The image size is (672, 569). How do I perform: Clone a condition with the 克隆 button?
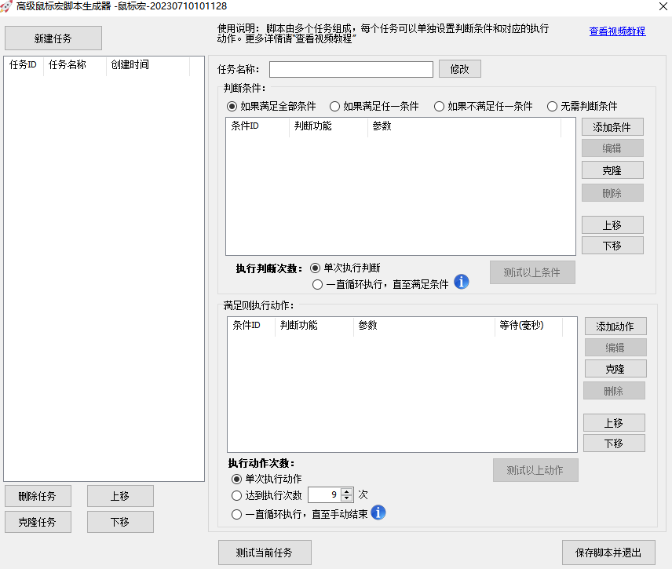612,170
